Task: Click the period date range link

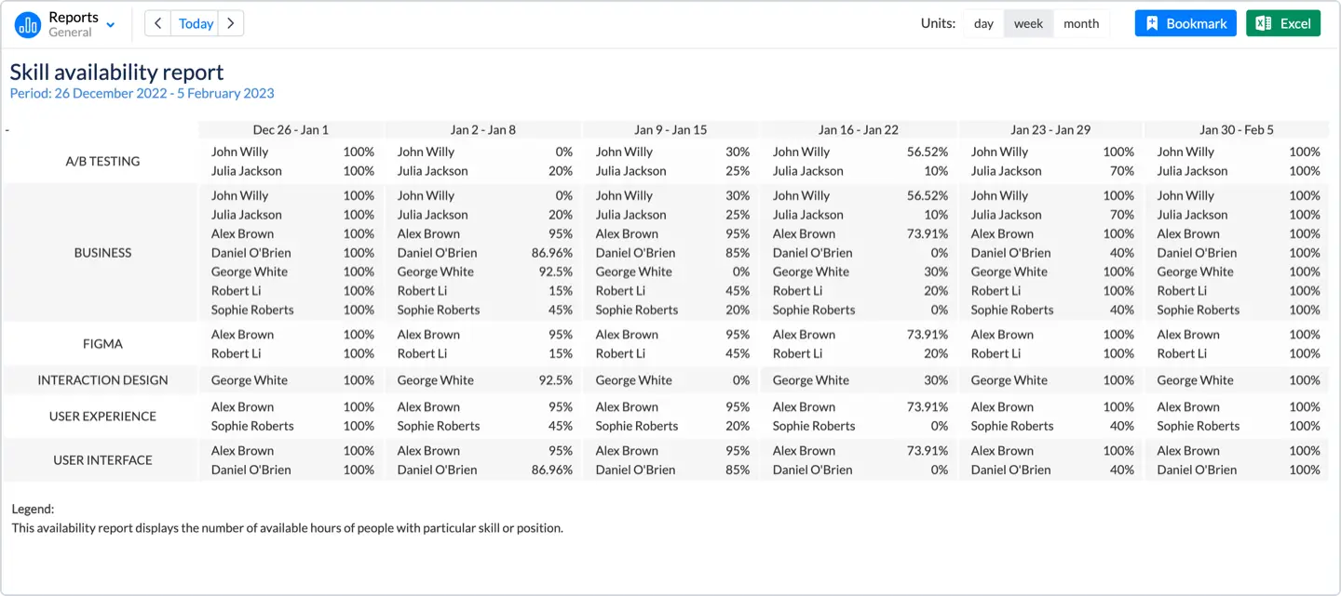Action: pos(142,93)
